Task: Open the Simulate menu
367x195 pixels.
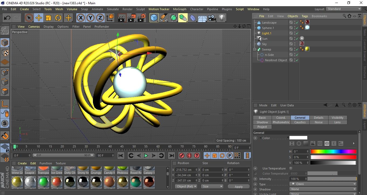Action: 113,9
